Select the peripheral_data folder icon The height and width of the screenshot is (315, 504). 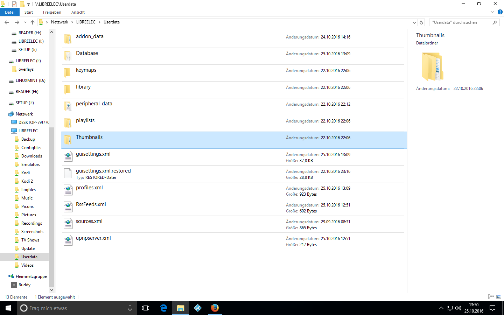68,106
